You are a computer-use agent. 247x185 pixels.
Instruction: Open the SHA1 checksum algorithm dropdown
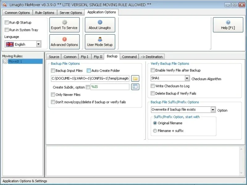(187, 78)
